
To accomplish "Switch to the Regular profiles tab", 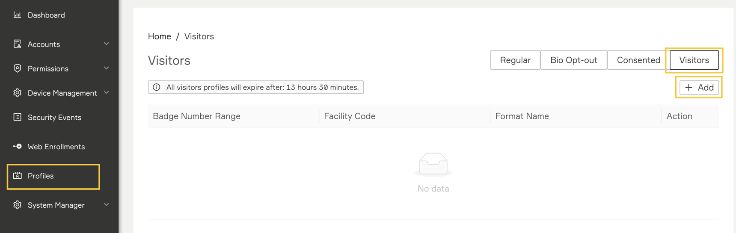I will (515, 60).
